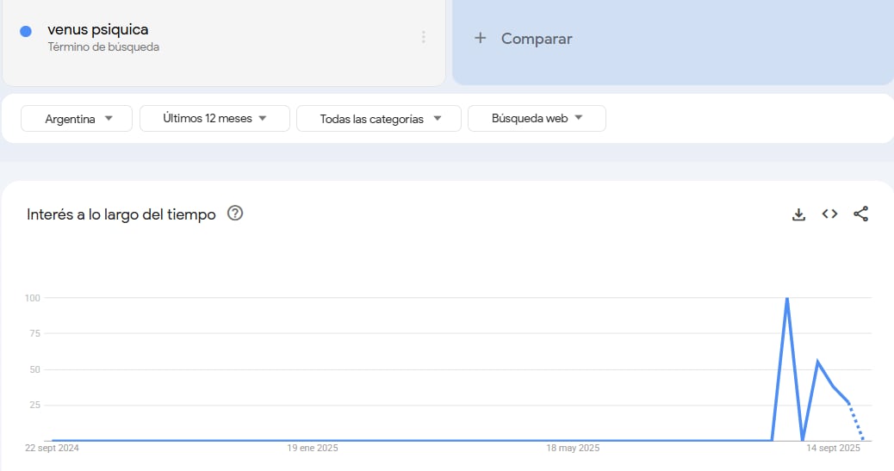Open the Últimos 12 meses time range dropdown
Screen dimensions: 894x471
coord(214,119)
